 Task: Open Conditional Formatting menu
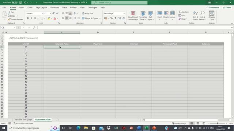click(x=133, y=16)
